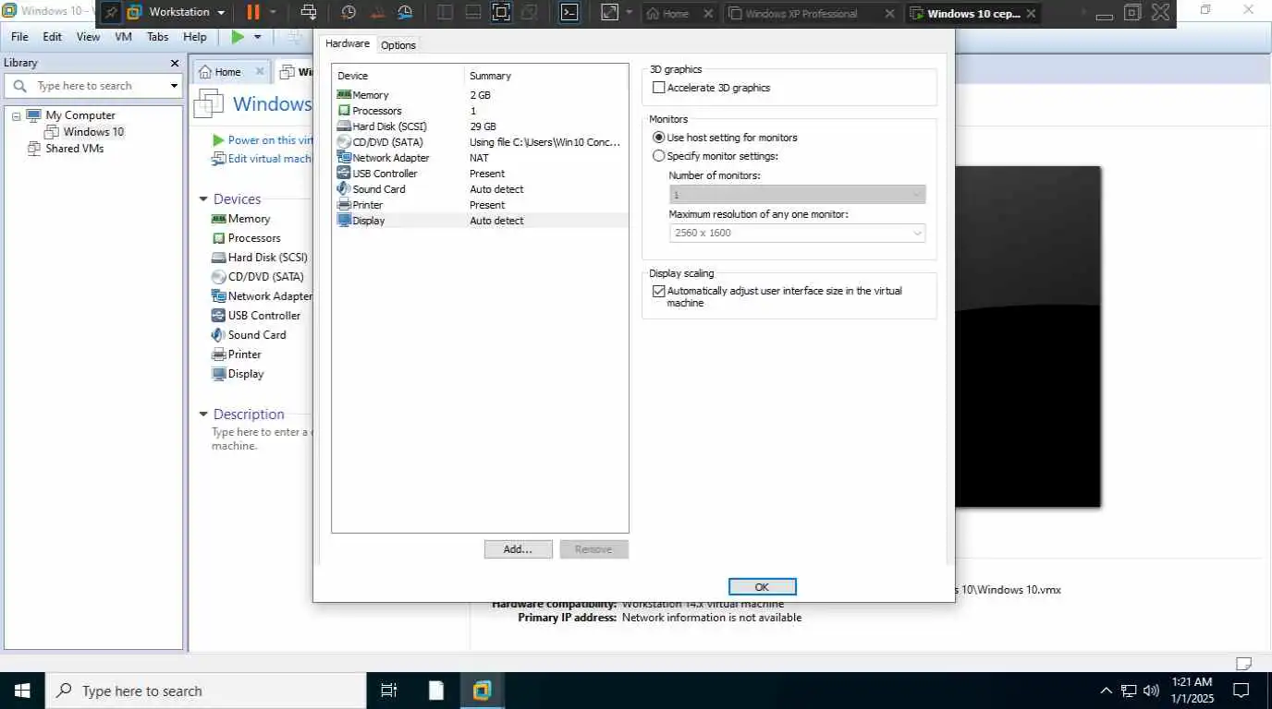This screenshot has height=709, width=1272.
Task: Open the Maximum resolution dropdown
Action: pyautogui.click(x=797, y=233)
